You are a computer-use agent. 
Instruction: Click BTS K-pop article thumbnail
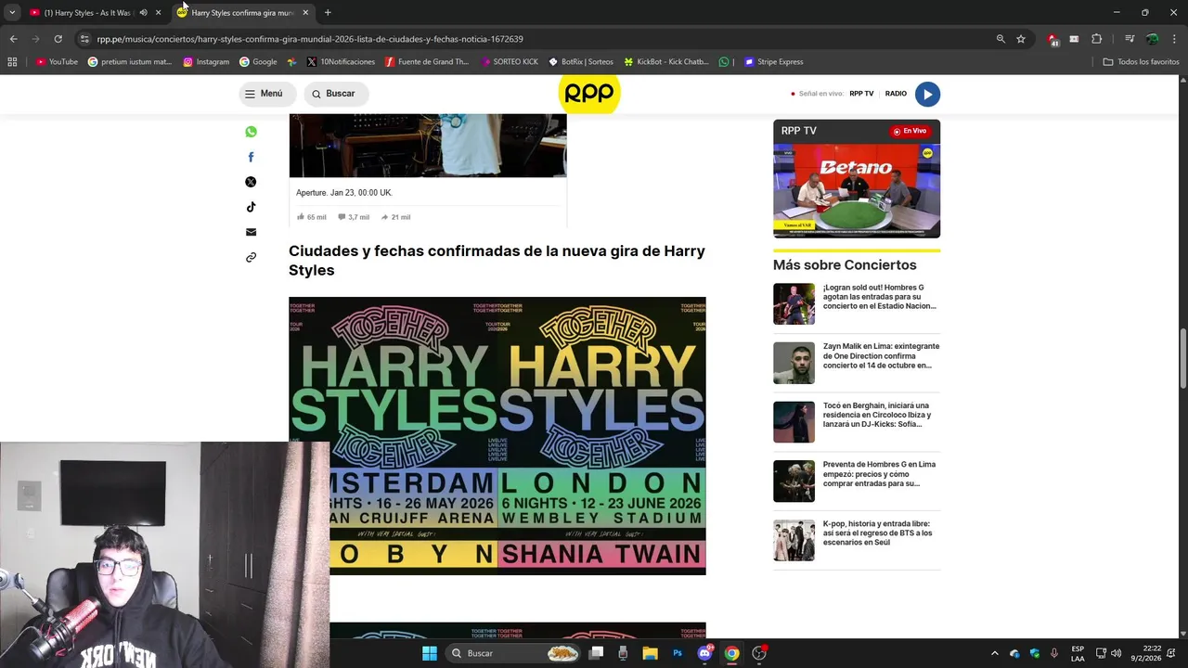point(794,540)
